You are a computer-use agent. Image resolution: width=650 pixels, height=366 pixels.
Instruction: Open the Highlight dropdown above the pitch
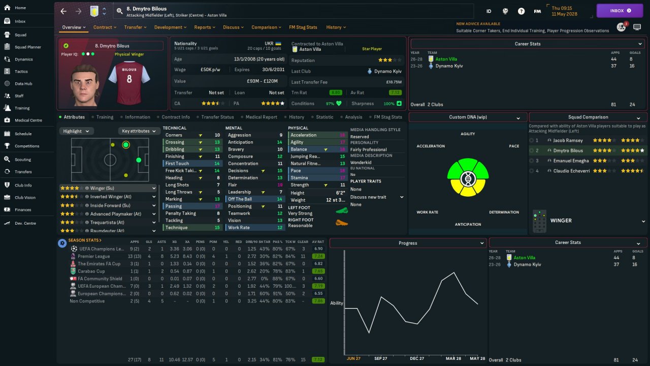76,131
